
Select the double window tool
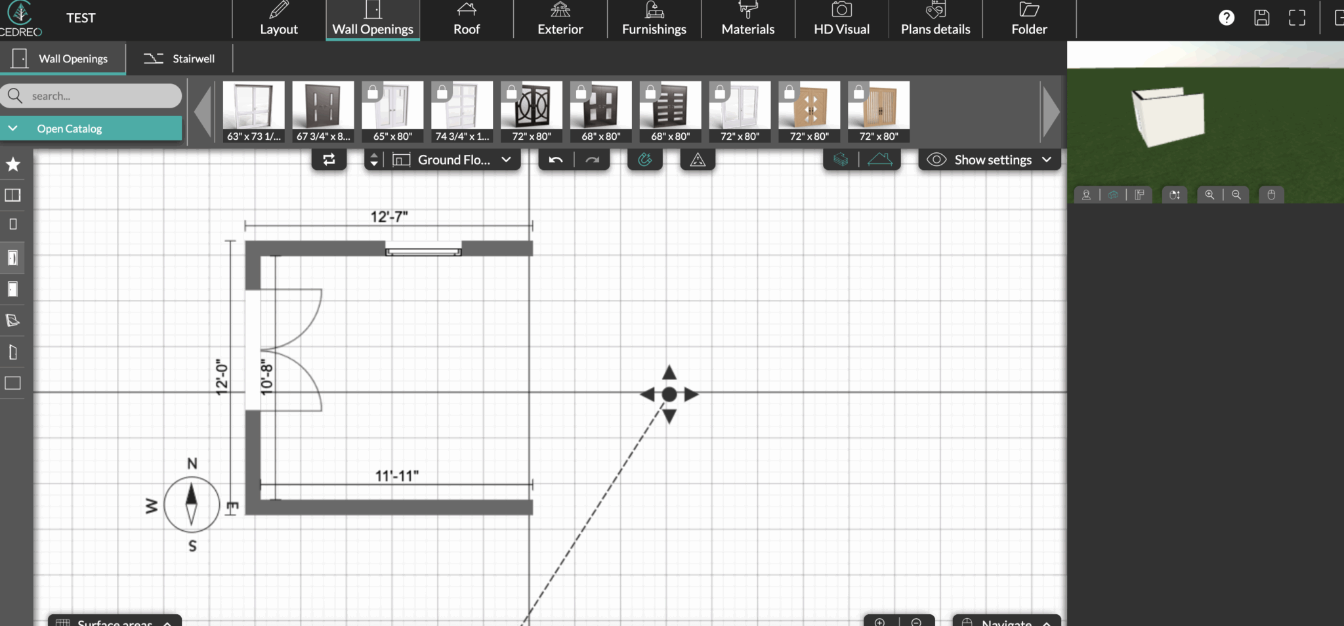(x=13, y=195)
